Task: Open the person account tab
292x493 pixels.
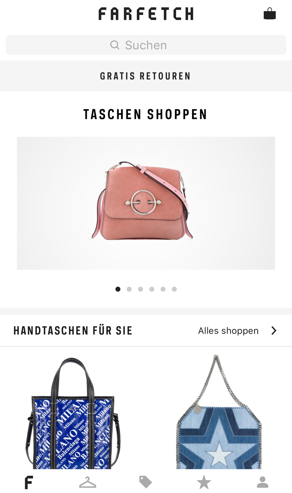Action: (x=263, y=482)
